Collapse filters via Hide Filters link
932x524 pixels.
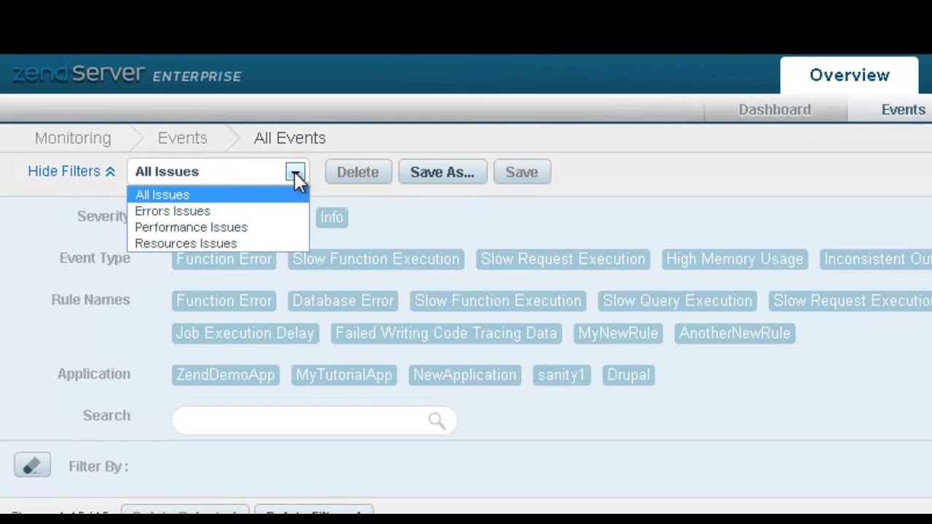pos(71,171)
